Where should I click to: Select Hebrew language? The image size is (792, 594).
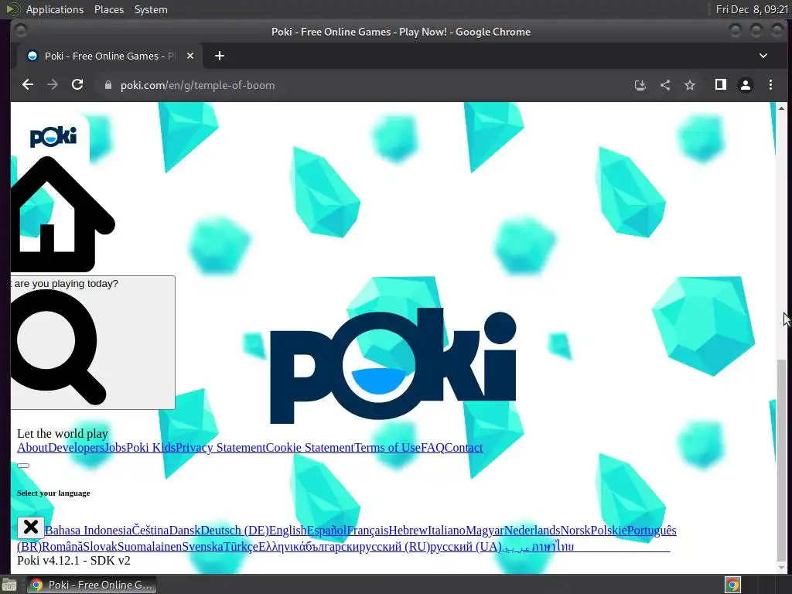tap(408, 531)
